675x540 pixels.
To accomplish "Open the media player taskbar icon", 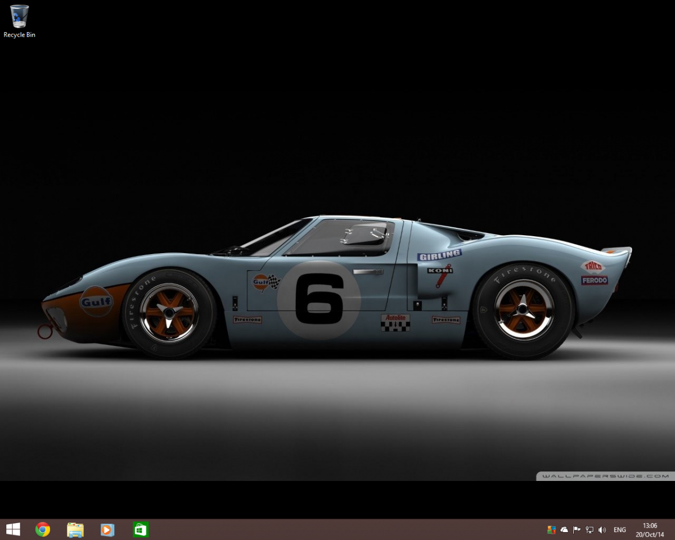I will tap(107, 529).
